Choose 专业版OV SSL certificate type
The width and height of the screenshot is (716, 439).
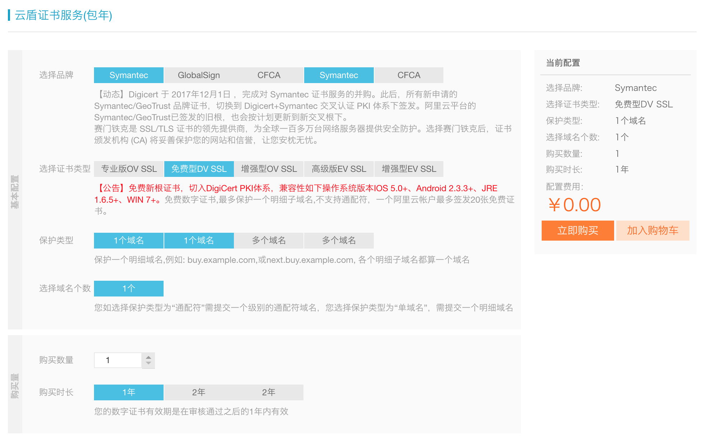[x=129, y=169]
